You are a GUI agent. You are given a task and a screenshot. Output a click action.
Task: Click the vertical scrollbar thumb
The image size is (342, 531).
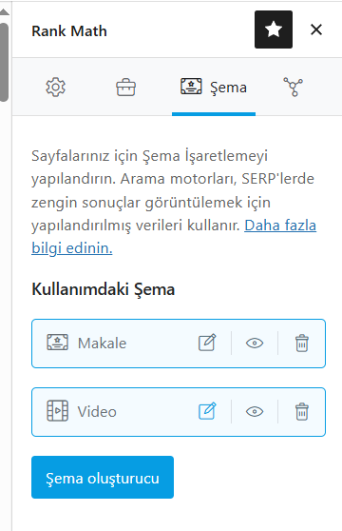(4, 62)
